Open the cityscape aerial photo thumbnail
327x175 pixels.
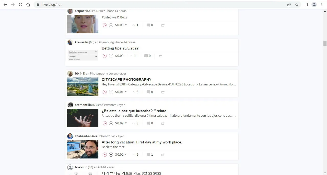tap(83, 87)
